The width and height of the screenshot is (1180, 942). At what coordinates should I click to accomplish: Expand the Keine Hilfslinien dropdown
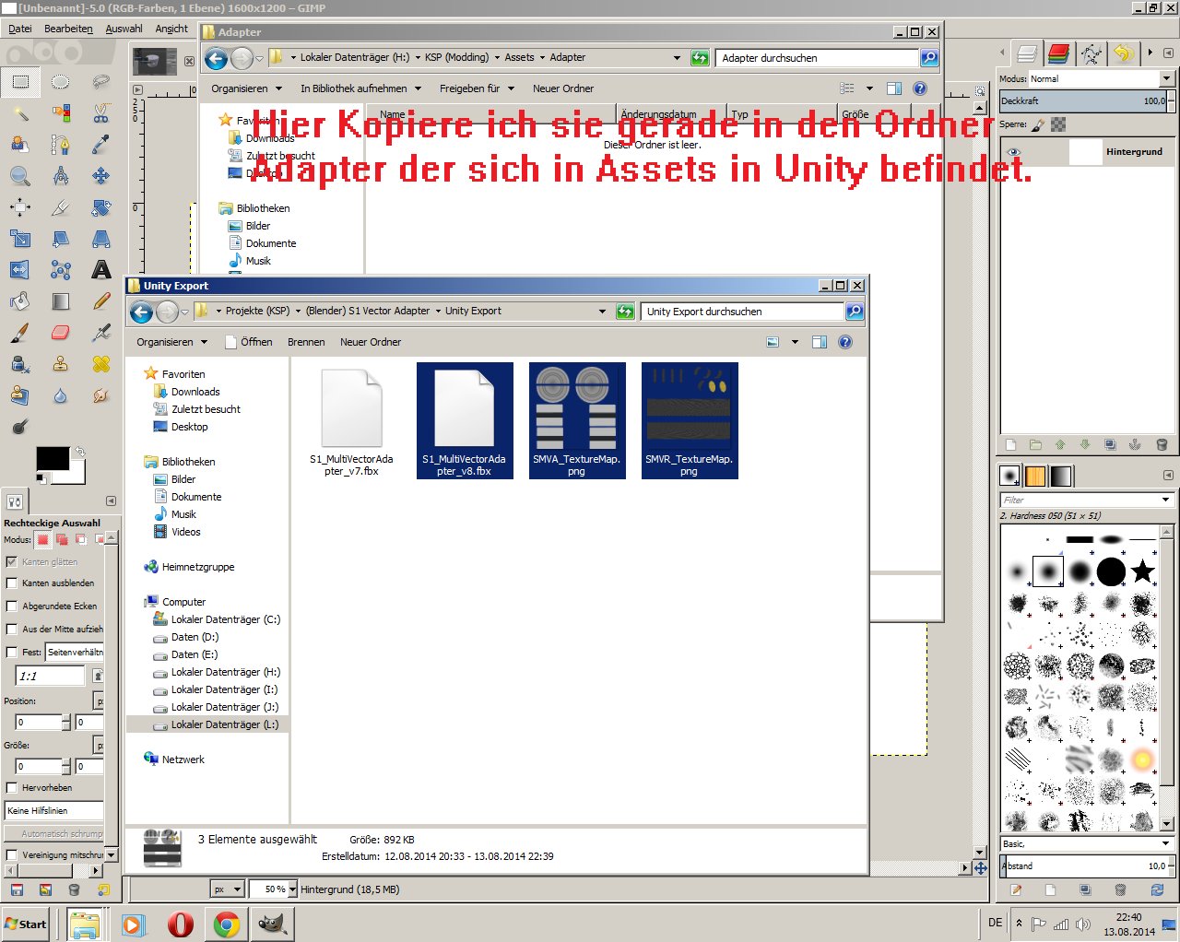[x=53, y=811]
